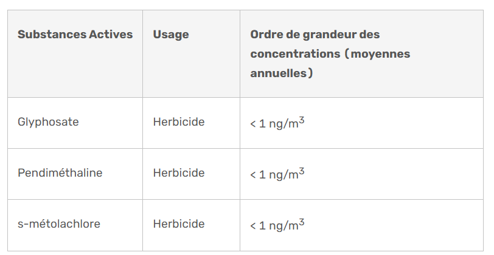This screenshot has width=494, height=255.
Task: Click Herbicide in the s-métolachlore row
Action: click(x=179, y=224)
